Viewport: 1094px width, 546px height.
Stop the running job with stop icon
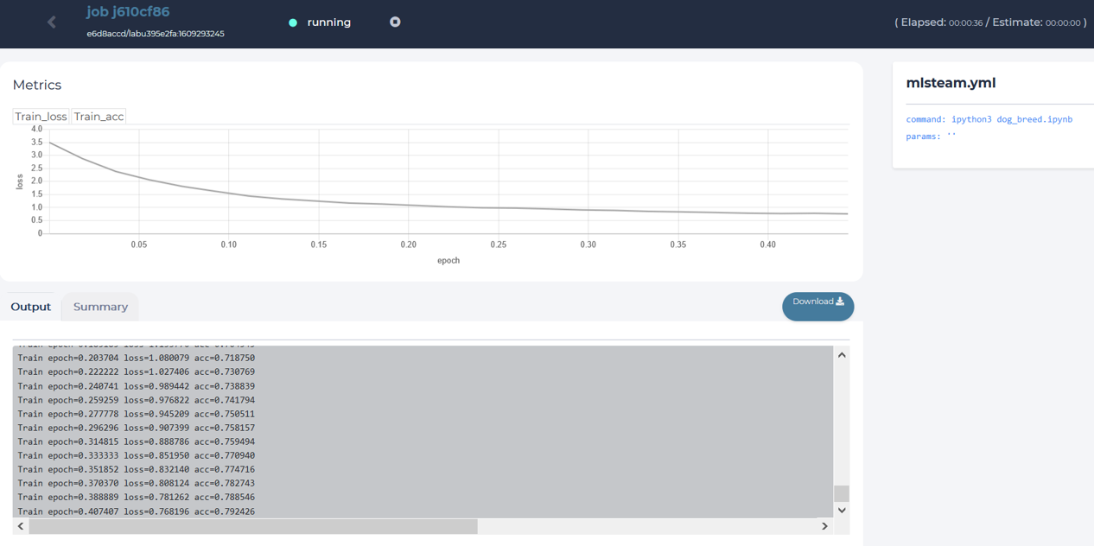pyautogui.click(x=395, y=22)
